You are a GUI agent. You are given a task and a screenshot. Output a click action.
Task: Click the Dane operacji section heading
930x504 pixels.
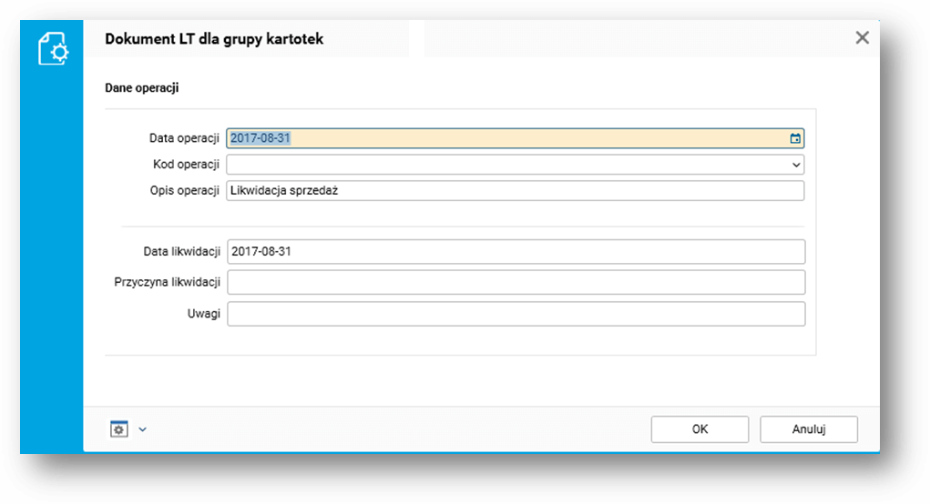point(142,87)
